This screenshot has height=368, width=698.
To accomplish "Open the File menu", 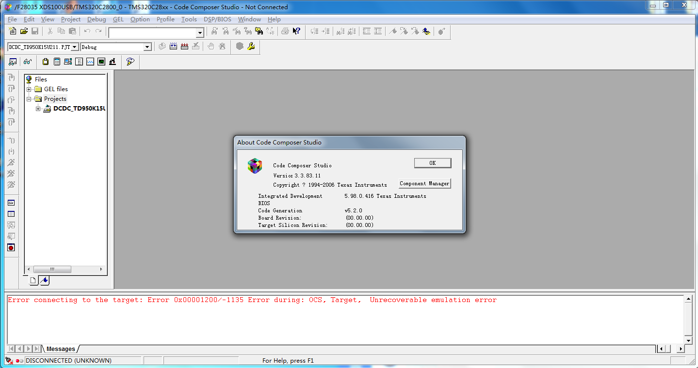I will [x=13, y=19].
